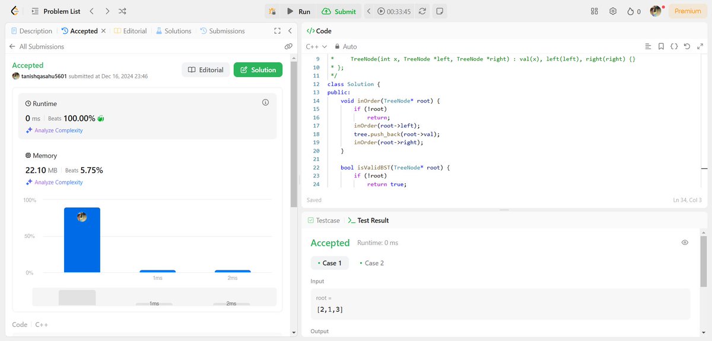The image size is (712, 341).
Task: Pause or resume the 00:33:45 timer
Action: (x=395, y=11)
